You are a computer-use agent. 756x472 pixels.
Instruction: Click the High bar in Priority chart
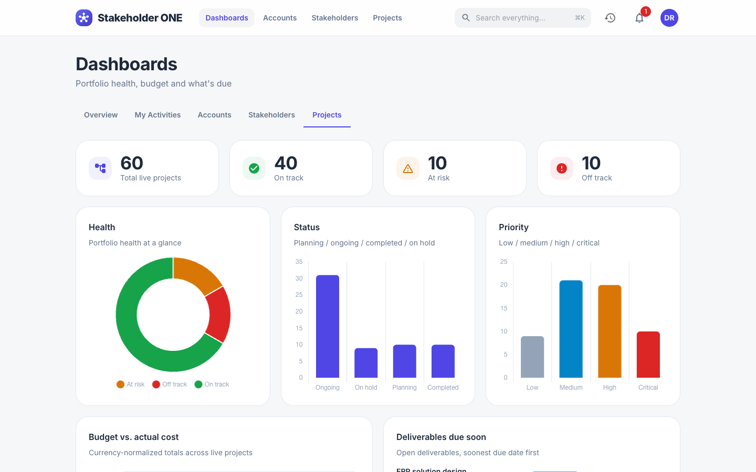click(x=610, y=331)
